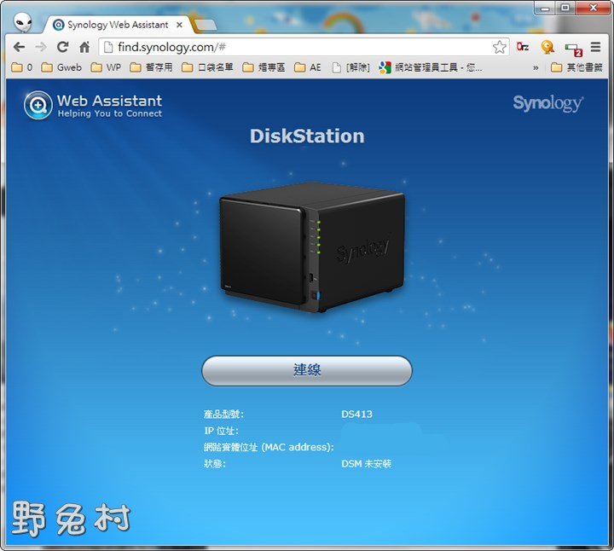Open the WP bookmarks folder

(106, 67)
